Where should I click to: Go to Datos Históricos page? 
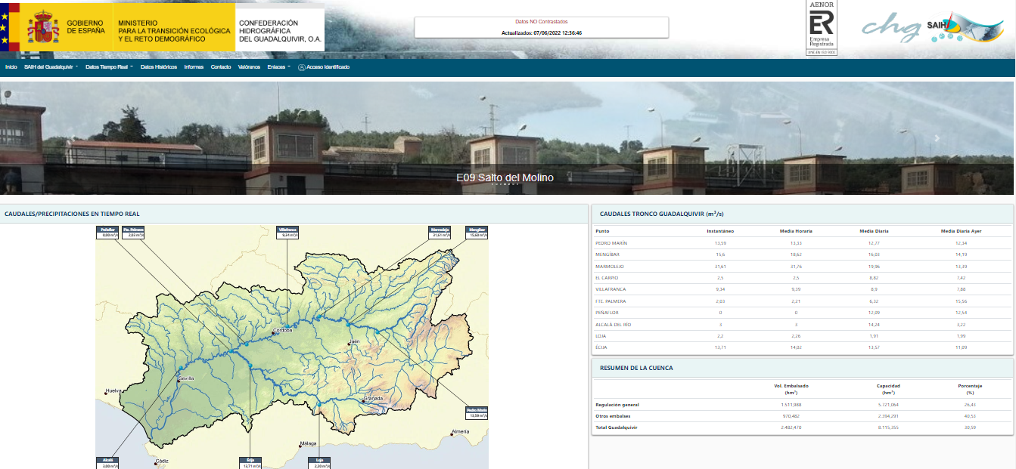pos(159,67)
